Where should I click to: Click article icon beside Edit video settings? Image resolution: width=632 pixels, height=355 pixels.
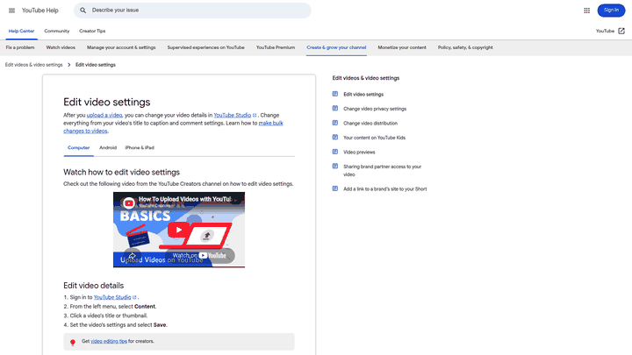(x=335, y=94)
